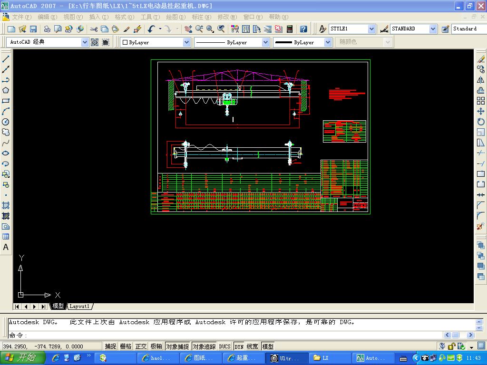Click the Erase tool in modify toolbar
This screenshot has width=487, height=365.
tap(481, 59)
